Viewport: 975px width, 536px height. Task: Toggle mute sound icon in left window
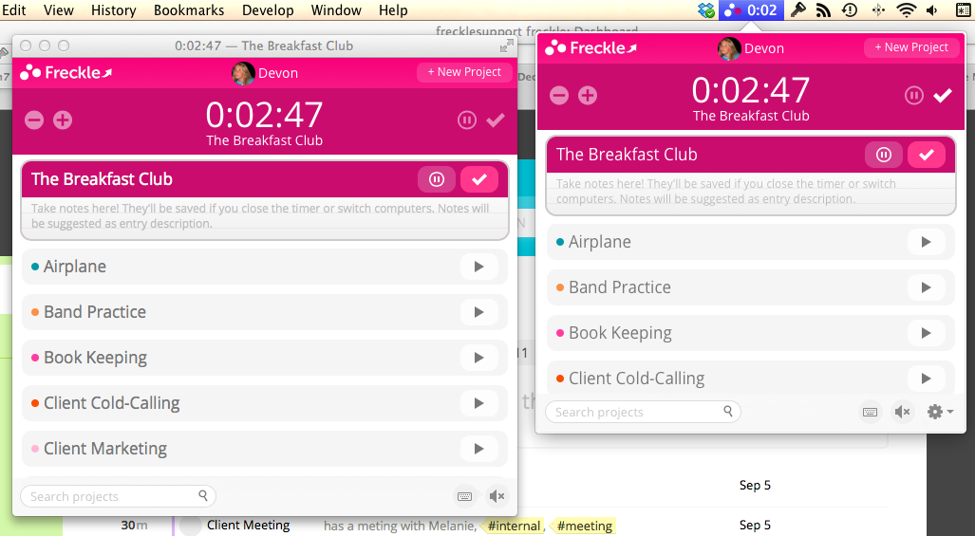pos(497,496)
